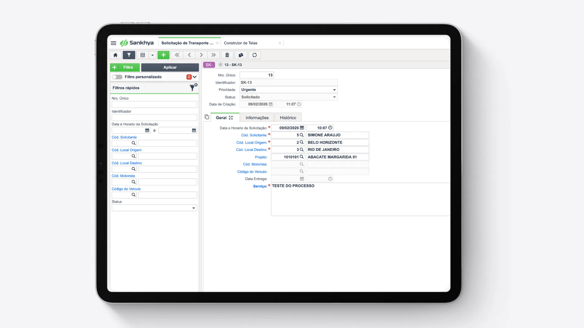Click the green Filtro button
This screenshot has width=584, height=328.
click(125, 67)
